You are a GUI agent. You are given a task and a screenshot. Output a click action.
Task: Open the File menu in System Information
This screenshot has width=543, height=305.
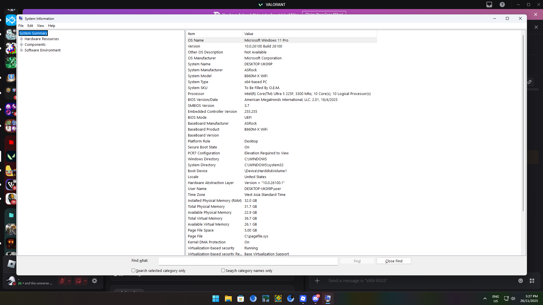(21, 26)
